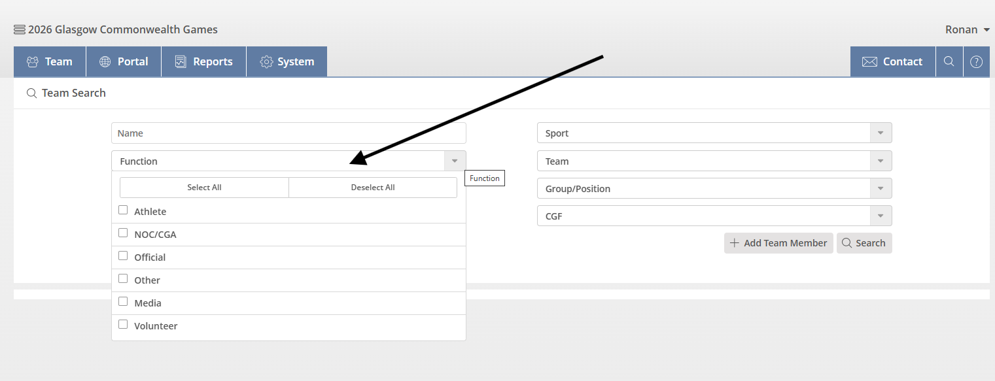Image resolution: width=995 pixels, height=381 pixels.
Task: Click the magnifier icon in top navigation bar
Action: [949, 61]
